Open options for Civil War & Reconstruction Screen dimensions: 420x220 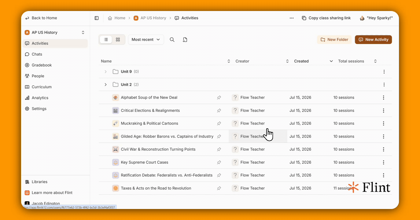pos(384,149)
